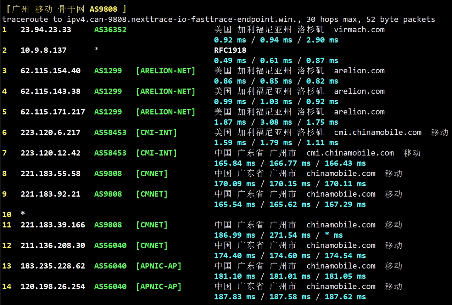This screenshot has height=305, width=452.
Task: Select IP address 221.183.92.21
Action: (x=50, y=194)
